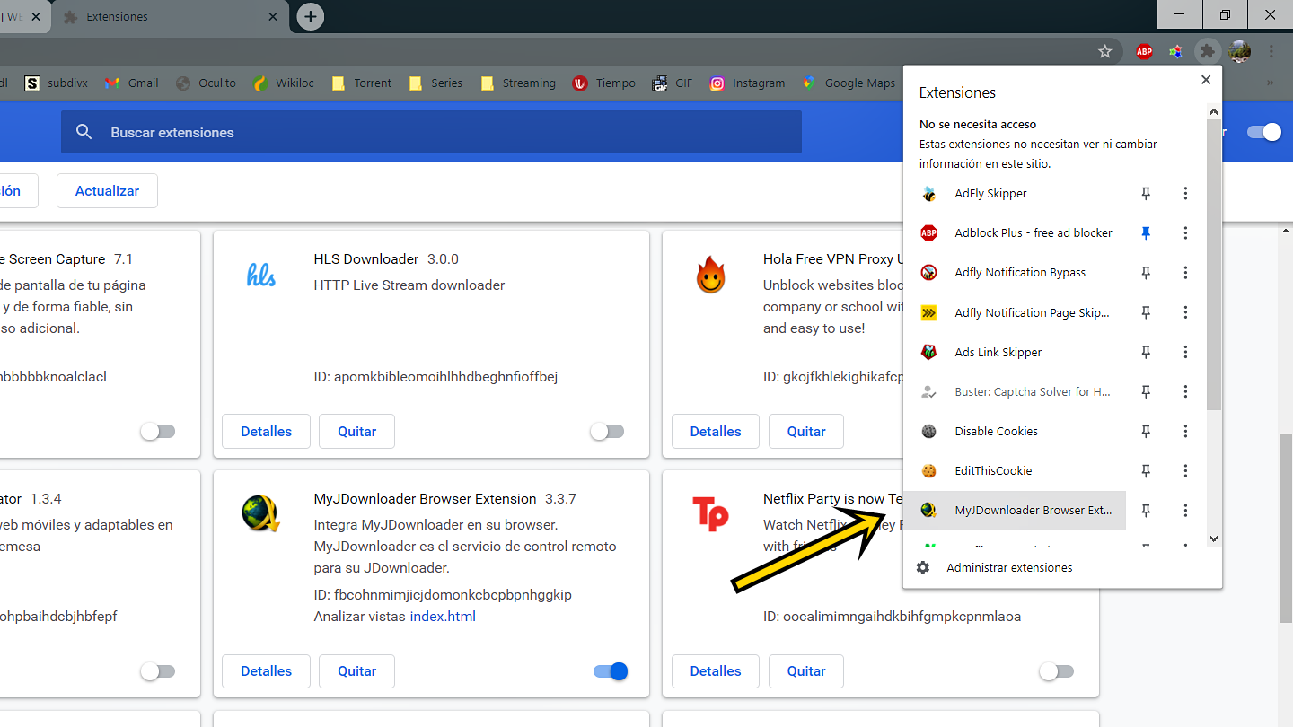The height and width of the screenshot is (727, 1293).
Task: Click Quitar on the MyJDownloader card
Action: [356, 671]
